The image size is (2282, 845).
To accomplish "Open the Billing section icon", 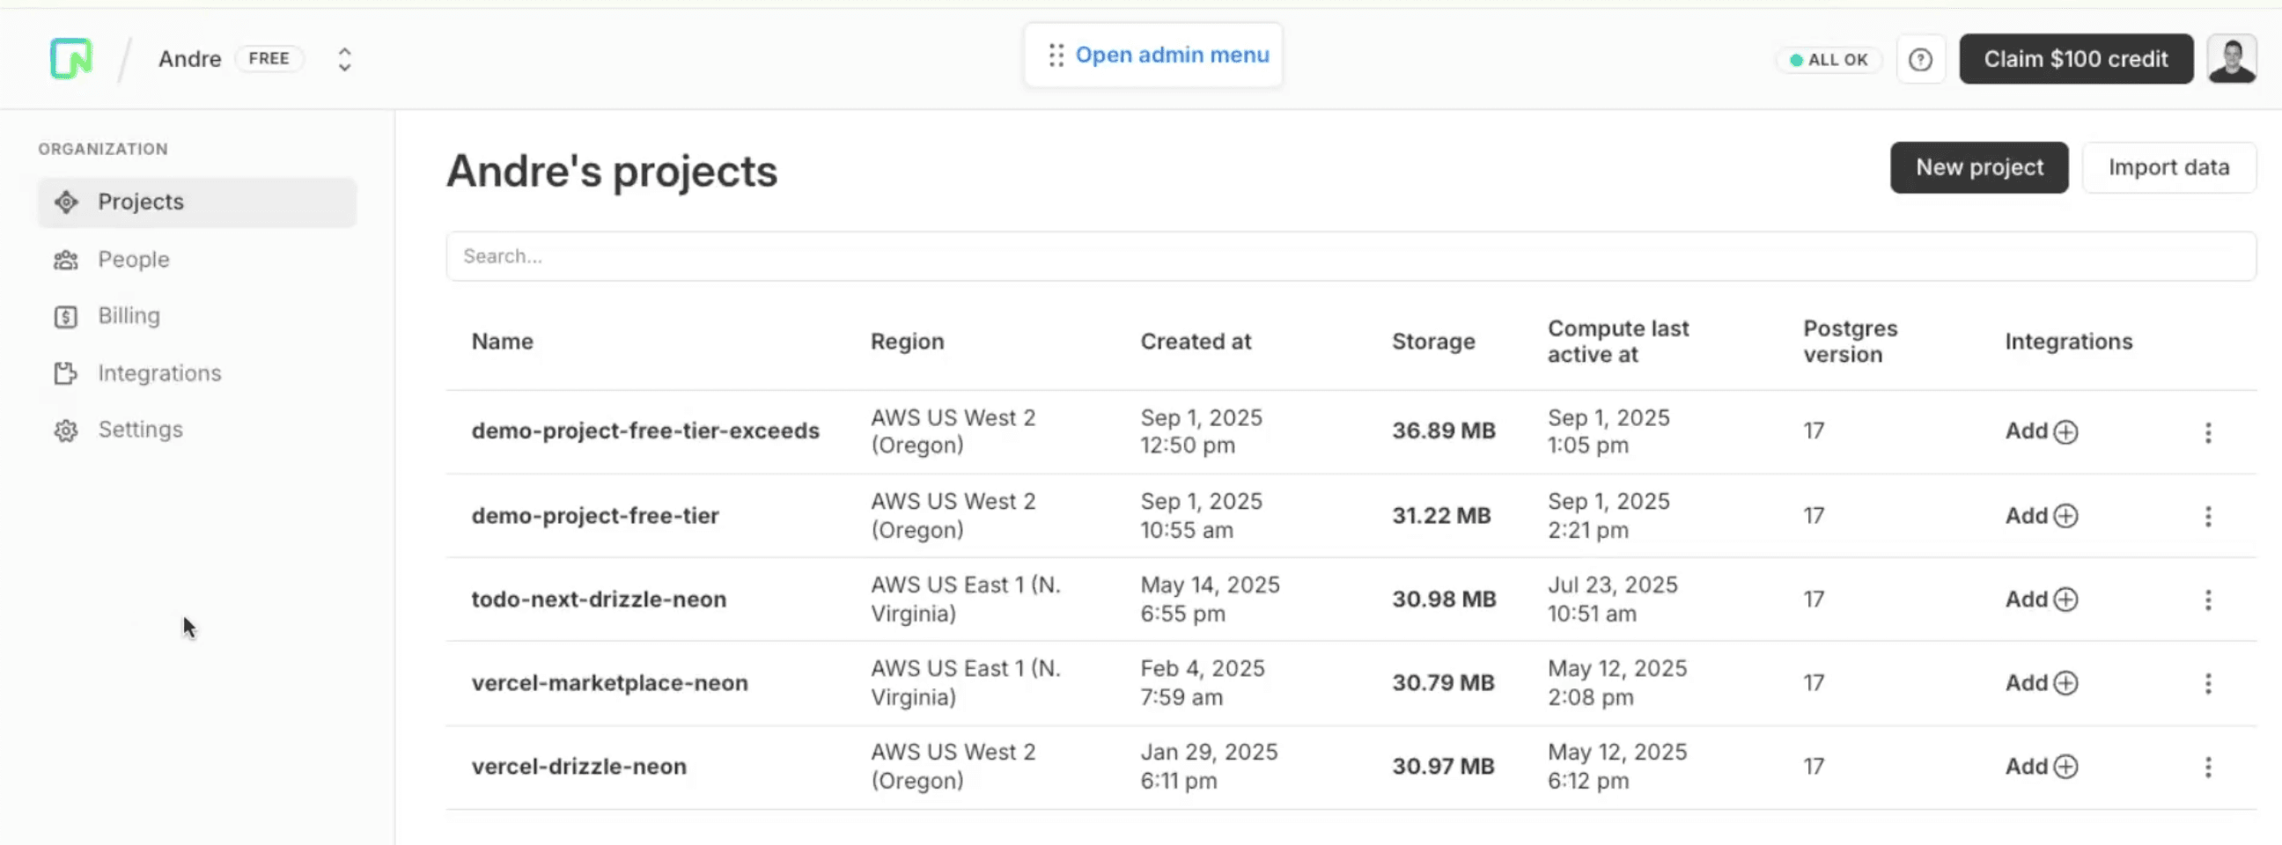I will (x=65, y=316).
